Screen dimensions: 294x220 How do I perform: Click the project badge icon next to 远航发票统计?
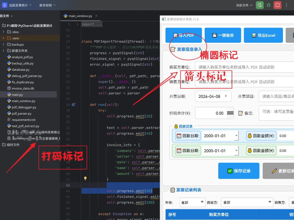(x=5, y=5)
